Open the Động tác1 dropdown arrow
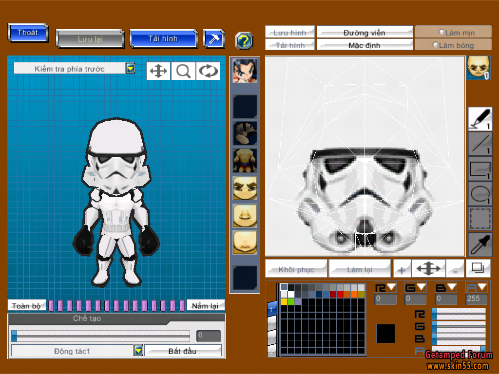The width and height of the screenshot is (499, 374). pos(138,350)
